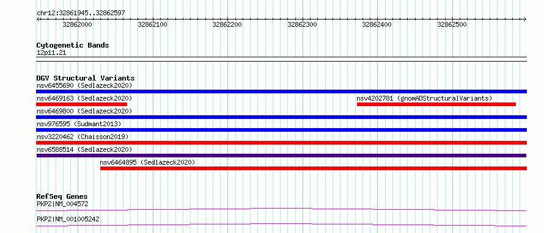Select the red nsv3220462 variant bar

pyautogui.click(x=282, y=143)
